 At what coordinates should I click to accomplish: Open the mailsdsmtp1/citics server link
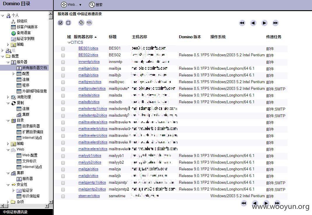[x=93, y=109]
